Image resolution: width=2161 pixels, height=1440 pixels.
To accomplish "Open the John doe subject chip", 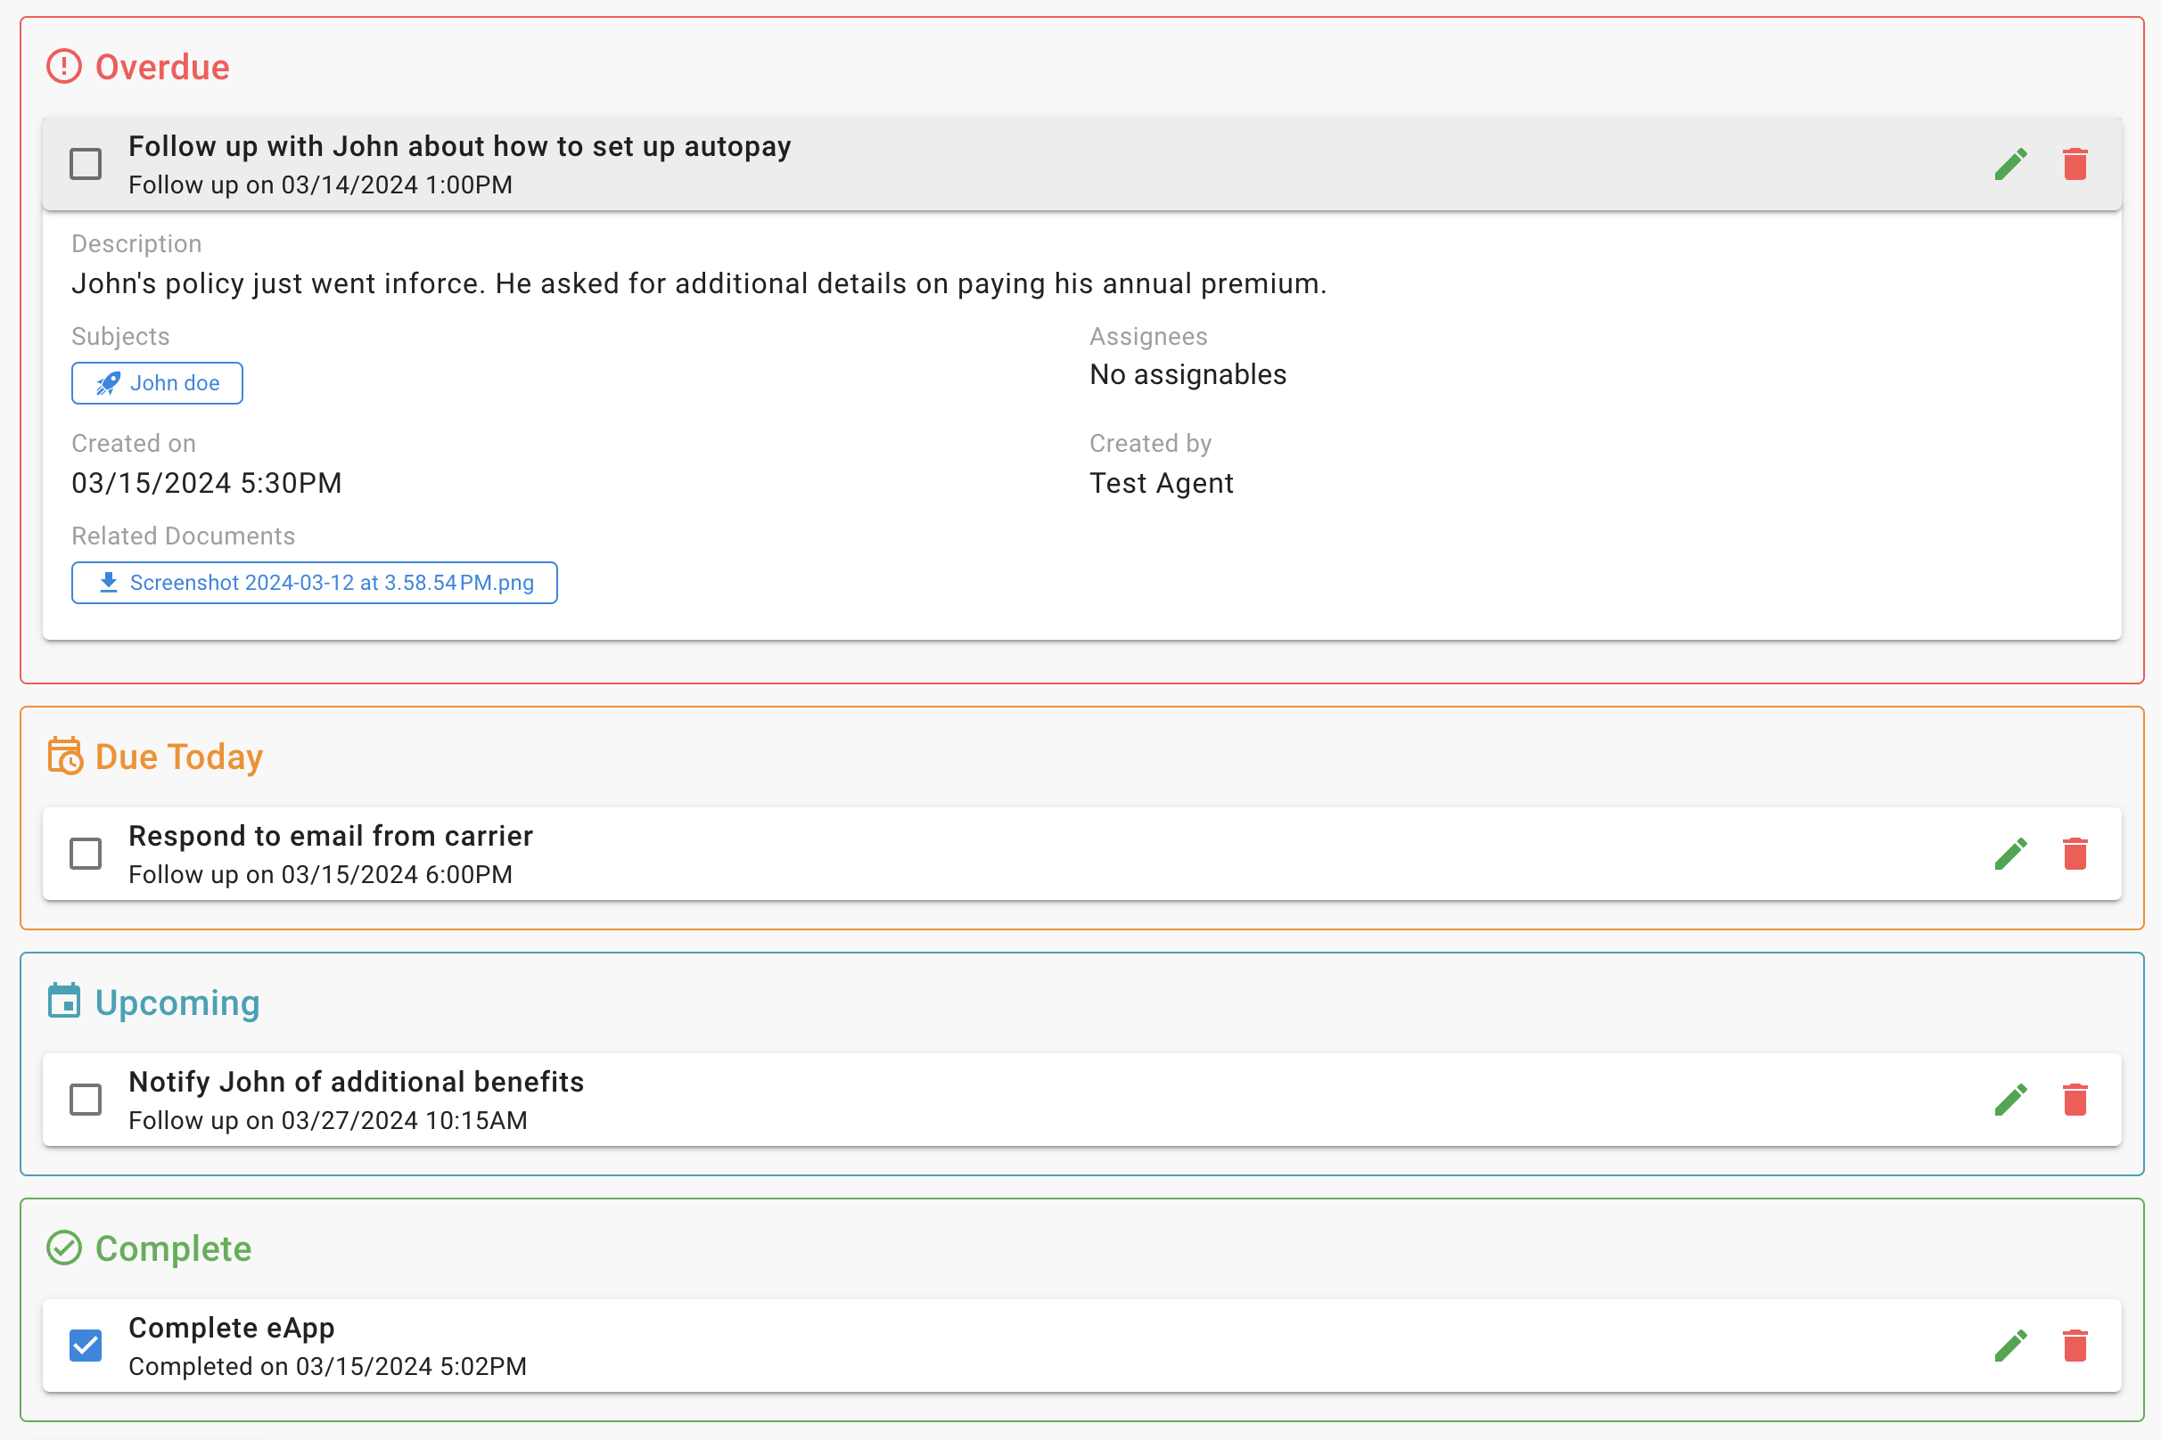I will (175, 383).
